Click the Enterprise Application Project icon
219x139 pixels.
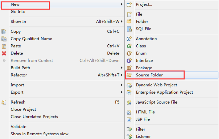click(129, 92)
